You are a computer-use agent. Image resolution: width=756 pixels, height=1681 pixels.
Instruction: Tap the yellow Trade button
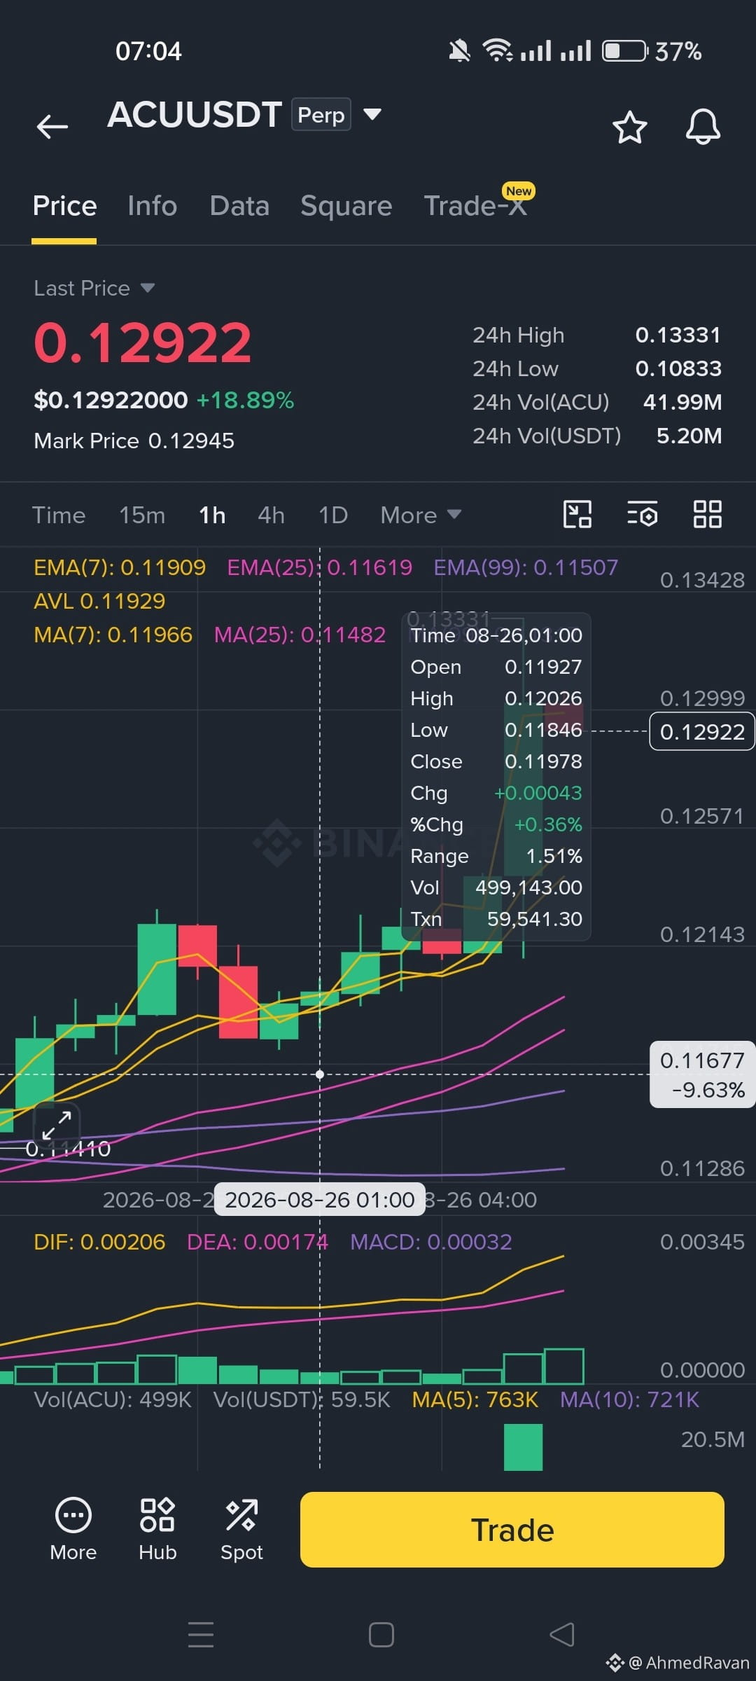(x=512, y=1530)
